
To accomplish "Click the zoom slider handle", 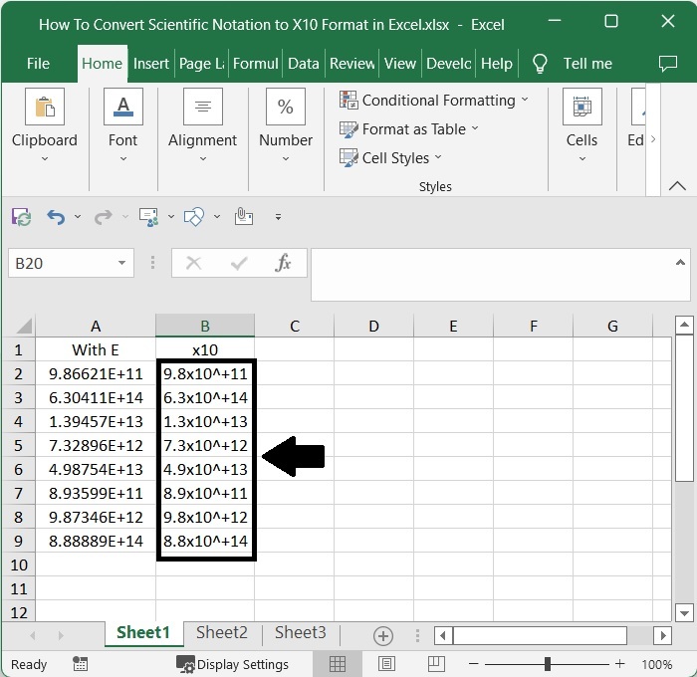I will click(548, 664).
